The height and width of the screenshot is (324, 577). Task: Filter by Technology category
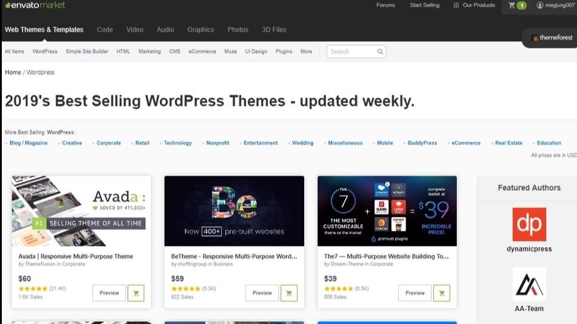pyautogui.click(x=178, y=143)
